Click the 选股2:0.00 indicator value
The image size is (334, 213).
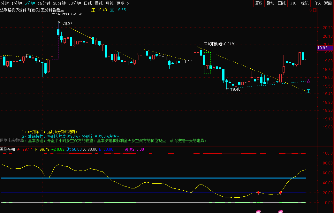(x=134, y=149)
